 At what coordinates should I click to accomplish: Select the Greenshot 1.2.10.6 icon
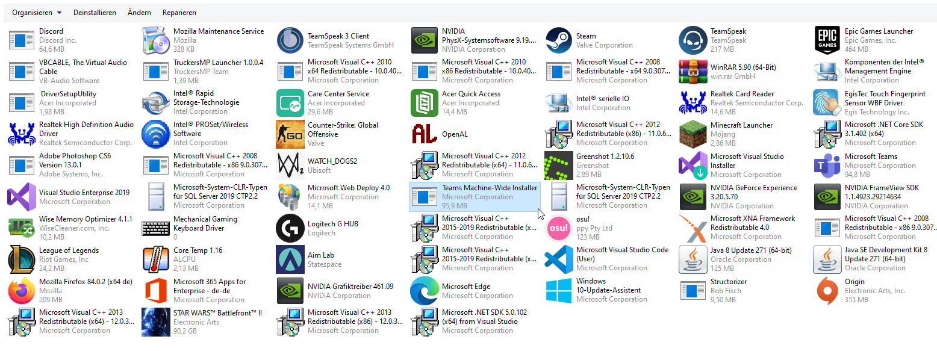[x=559, y=166]
